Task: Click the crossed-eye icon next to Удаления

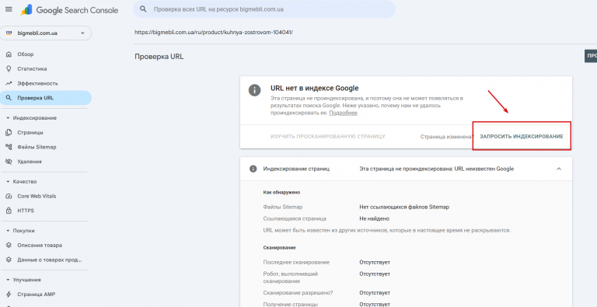Action: pyautogui.click(x=9, y=162)
